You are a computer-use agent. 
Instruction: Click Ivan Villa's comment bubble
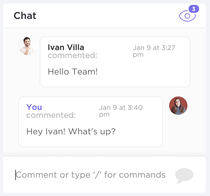[115, 62]
